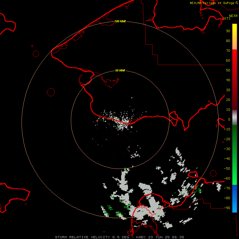The image size is (239, 239).
Task: Click the 80 value on the velocity scale
Action: 228,41
